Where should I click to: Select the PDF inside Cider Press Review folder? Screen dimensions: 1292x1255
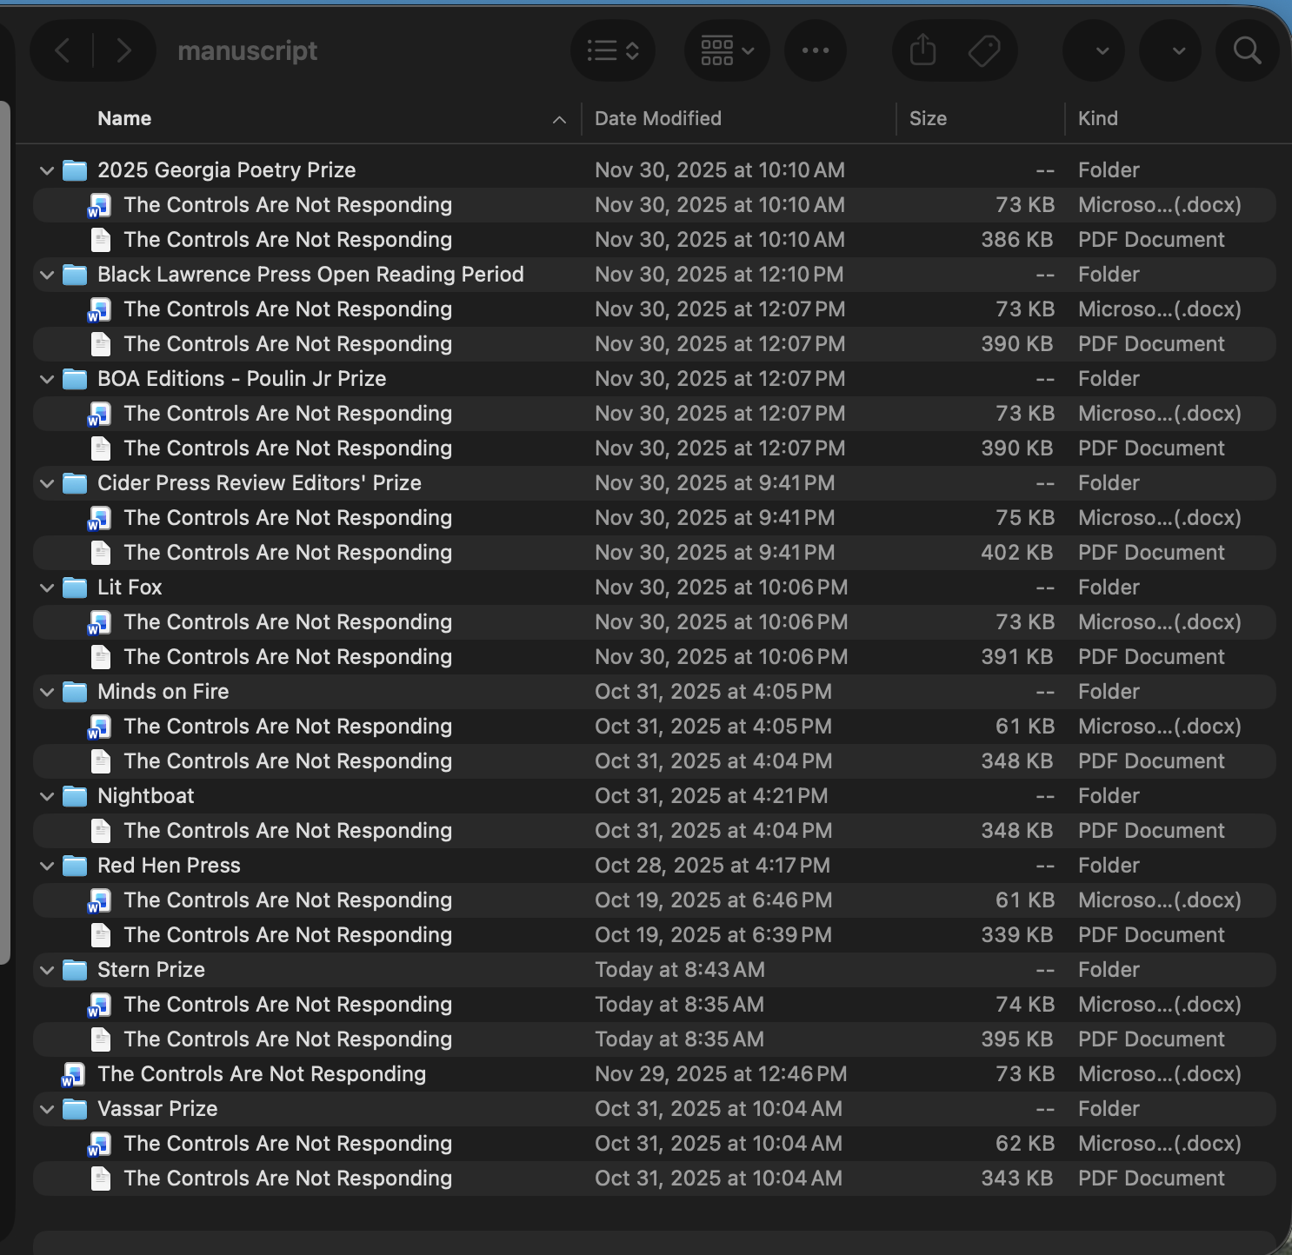(x=287, y=553)
